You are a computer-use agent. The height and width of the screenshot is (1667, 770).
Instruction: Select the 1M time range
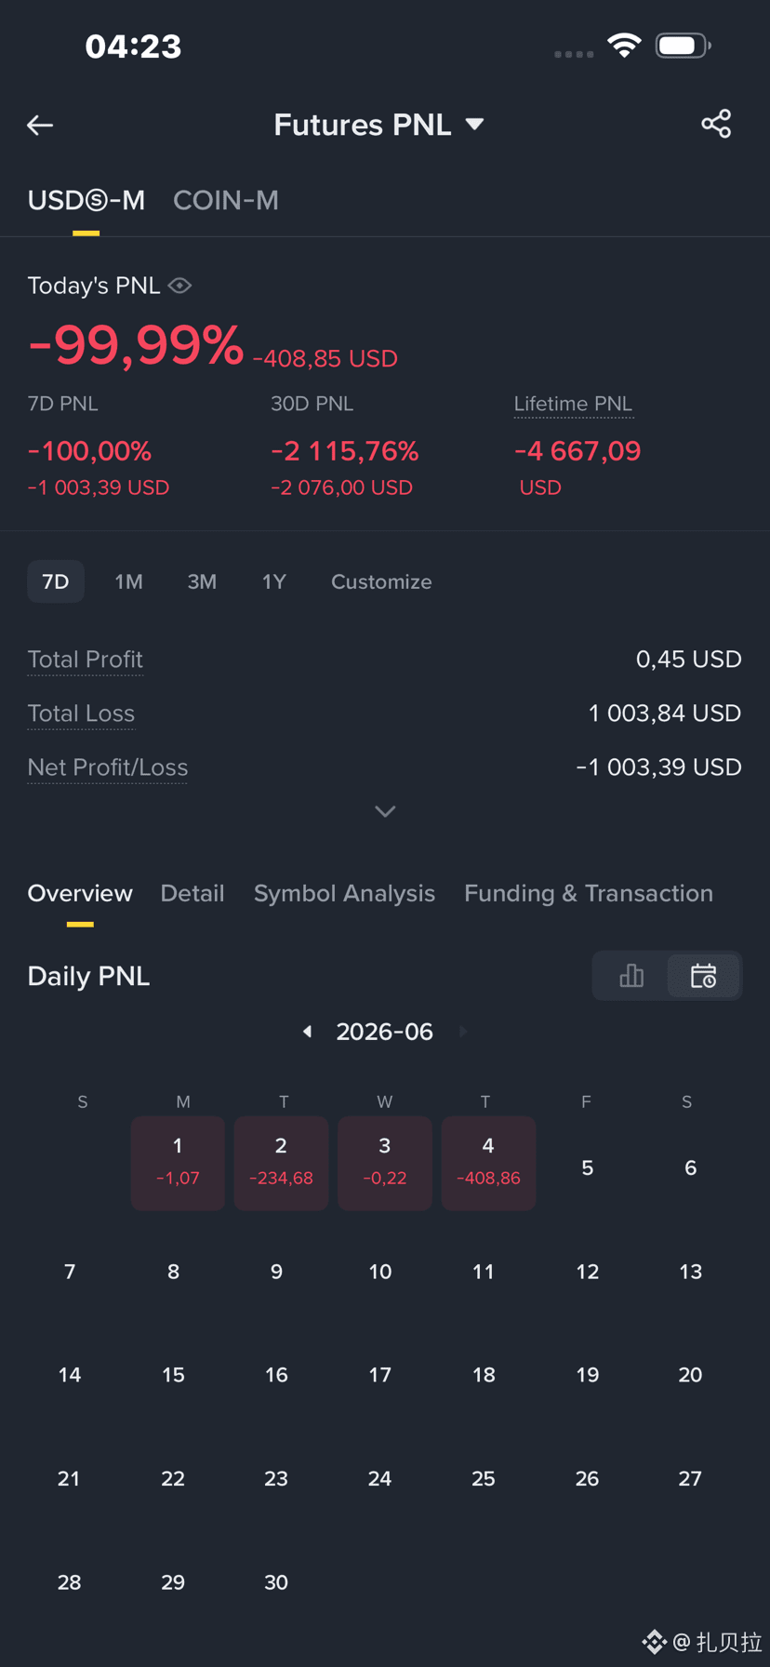click(x=128, y=581)
